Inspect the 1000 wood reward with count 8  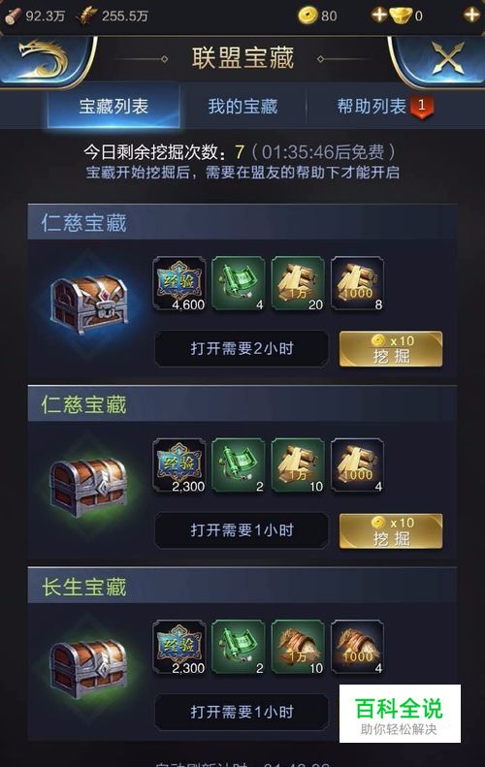(358, 284)
